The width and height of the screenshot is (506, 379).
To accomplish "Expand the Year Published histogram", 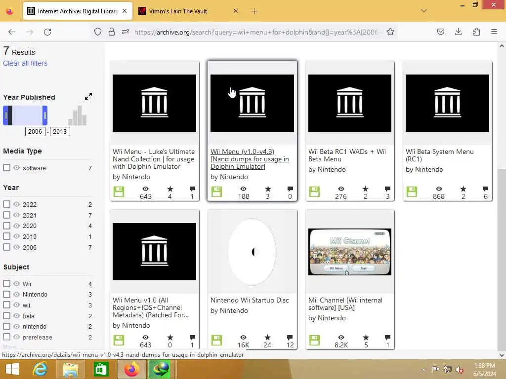I will pyautogui.click(x=88, y=96).
